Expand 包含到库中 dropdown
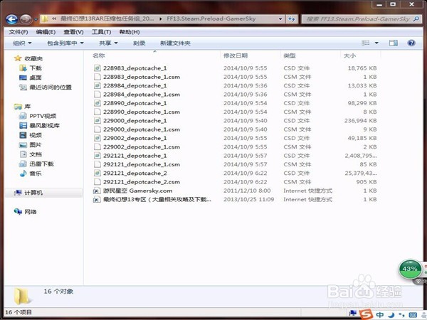This screenshot has width=427, height=320. (x=65, y=43)
